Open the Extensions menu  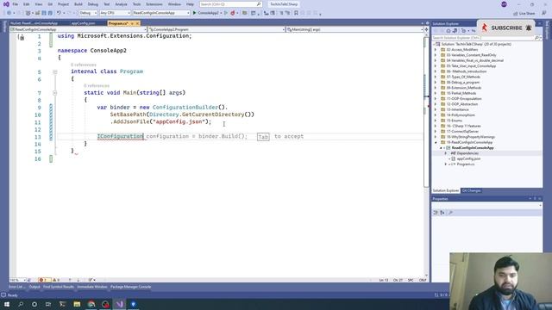(x=154, y=4)
